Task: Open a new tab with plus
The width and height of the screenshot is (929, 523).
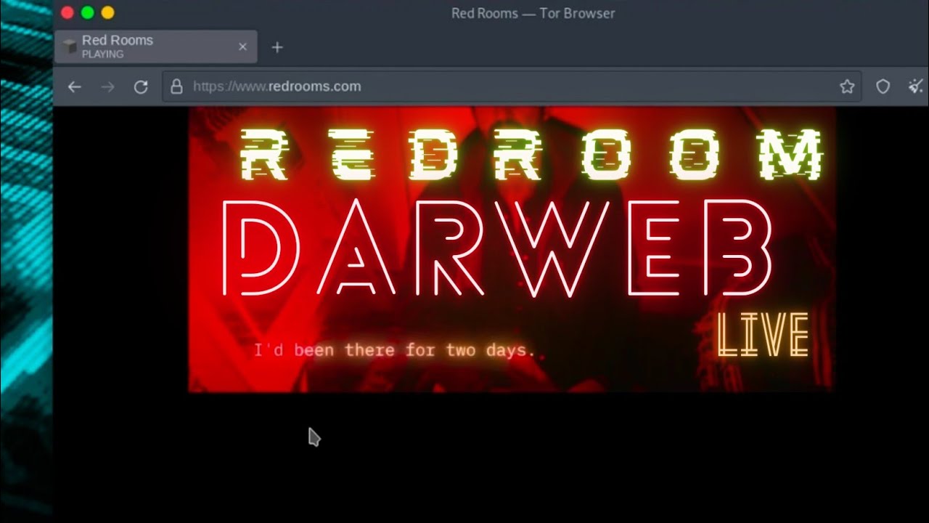Action: (x=277, y=47)
